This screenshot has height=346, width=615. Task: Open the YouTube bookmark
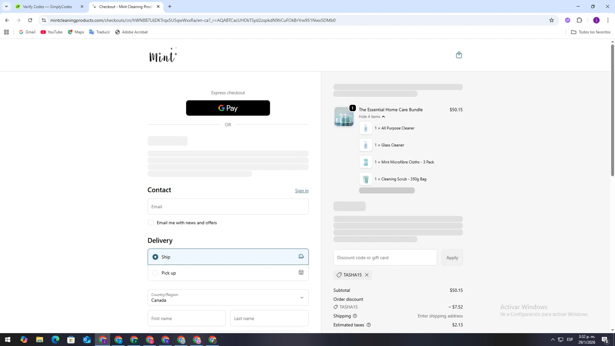click(51, 32)
